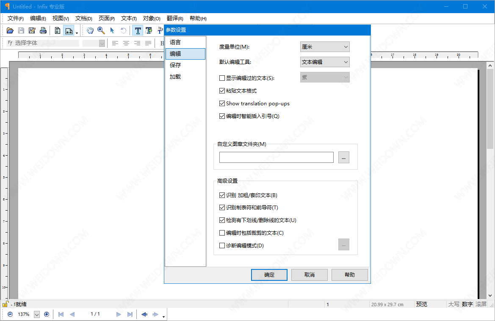Click the Save As pencil-disk icon

coord(32,30)
